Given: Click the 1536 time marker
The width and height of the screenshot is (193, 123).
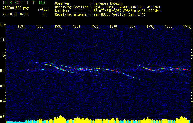Looking at the screenshot, I should (113, 26).
